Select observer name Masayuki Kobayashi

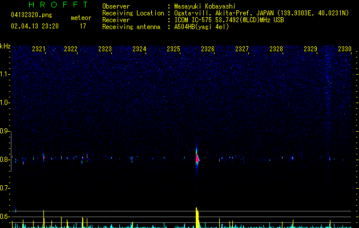[205, 6]
